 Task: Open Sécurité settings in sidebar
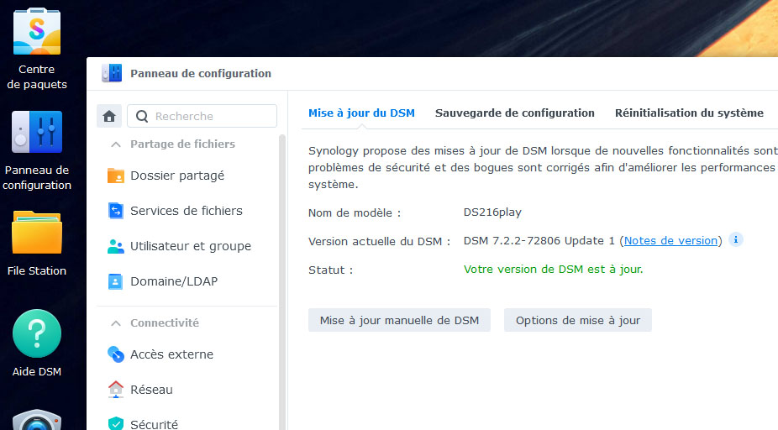click(154, 424)
